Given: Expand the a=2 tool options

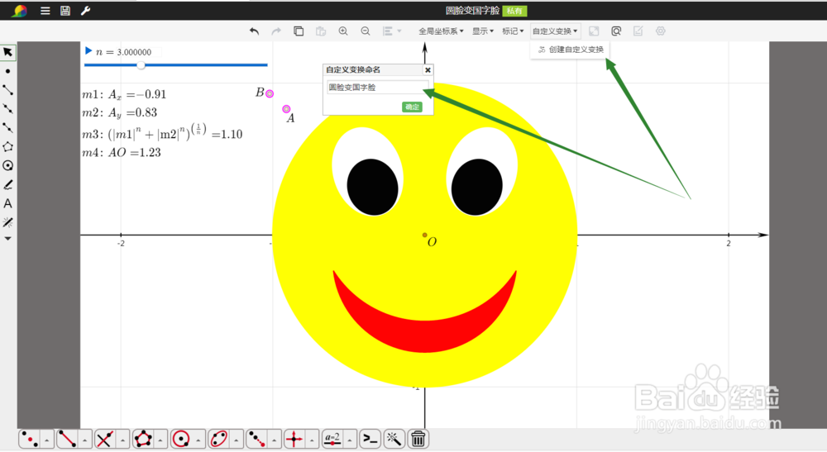Looking at the screenshot, I should tap(350, 439).
